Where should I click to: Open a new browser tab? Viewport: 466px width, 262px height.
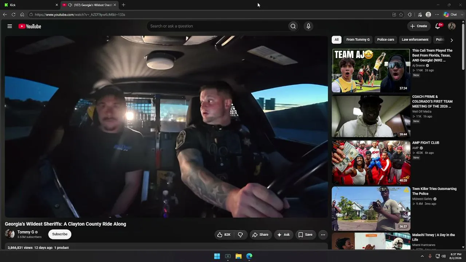123,5
